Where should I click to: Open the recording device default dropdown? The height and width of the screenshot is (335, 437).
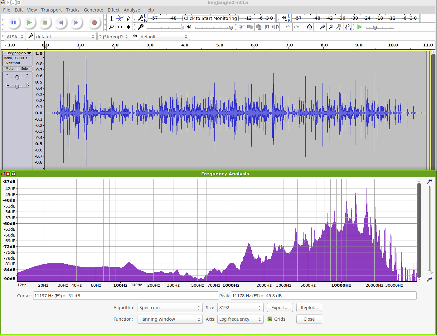pos(65,36)
